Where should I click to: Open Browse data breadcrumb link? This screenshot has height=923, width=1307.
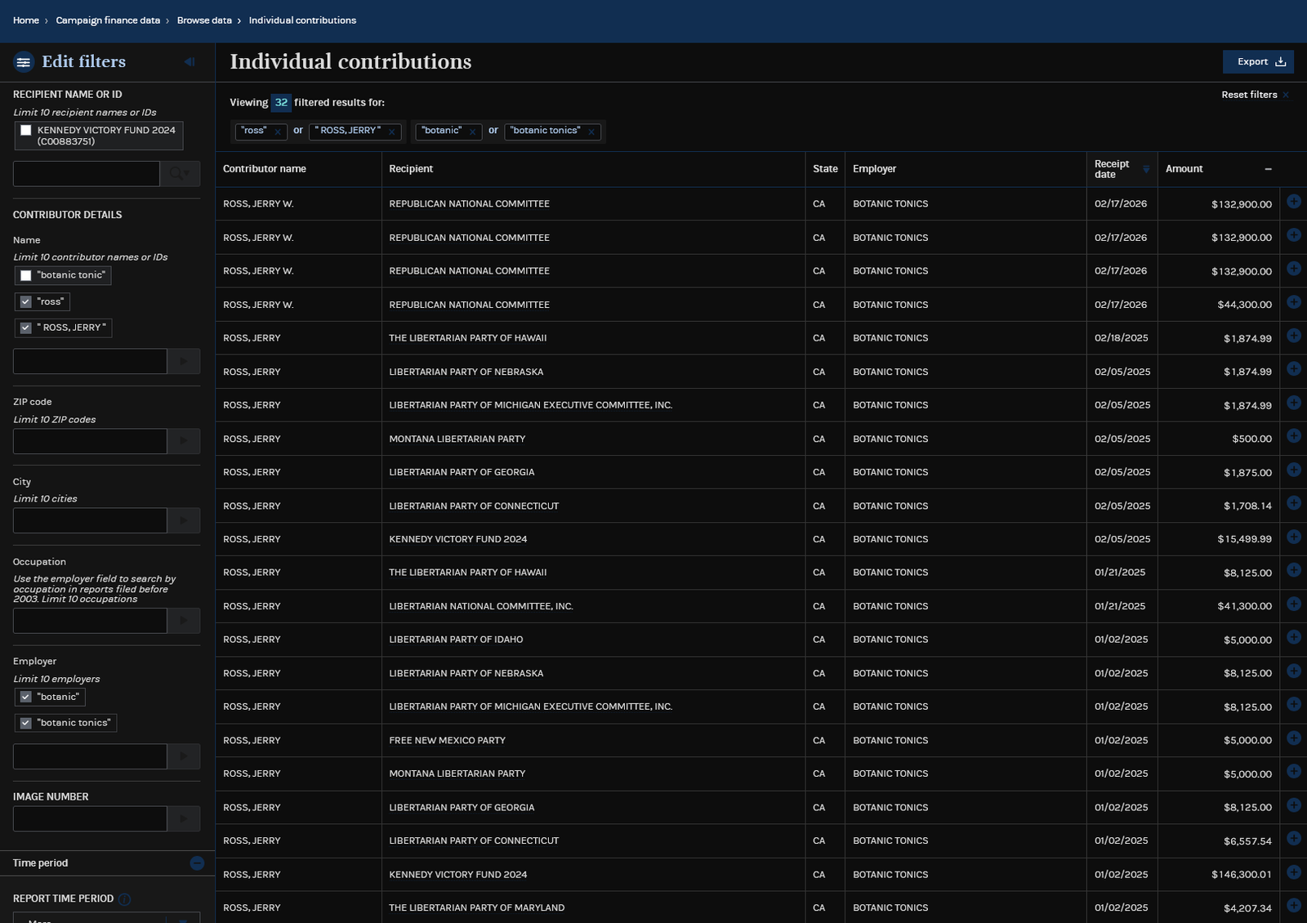[204, 20]
